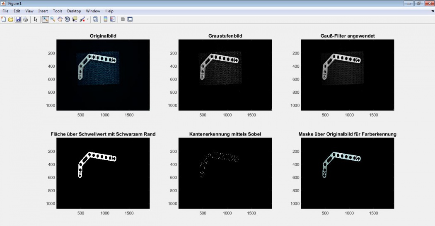Click the Open File folder icon

(x=11, y=19)
